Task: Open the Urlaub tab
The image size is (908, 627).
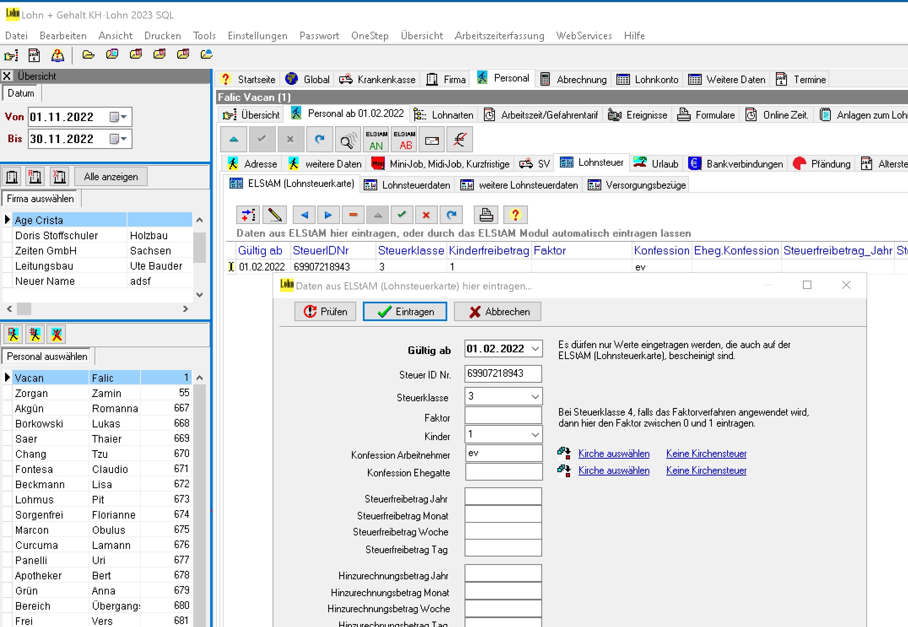Action: pyautogui.click(x=656, y=164)
